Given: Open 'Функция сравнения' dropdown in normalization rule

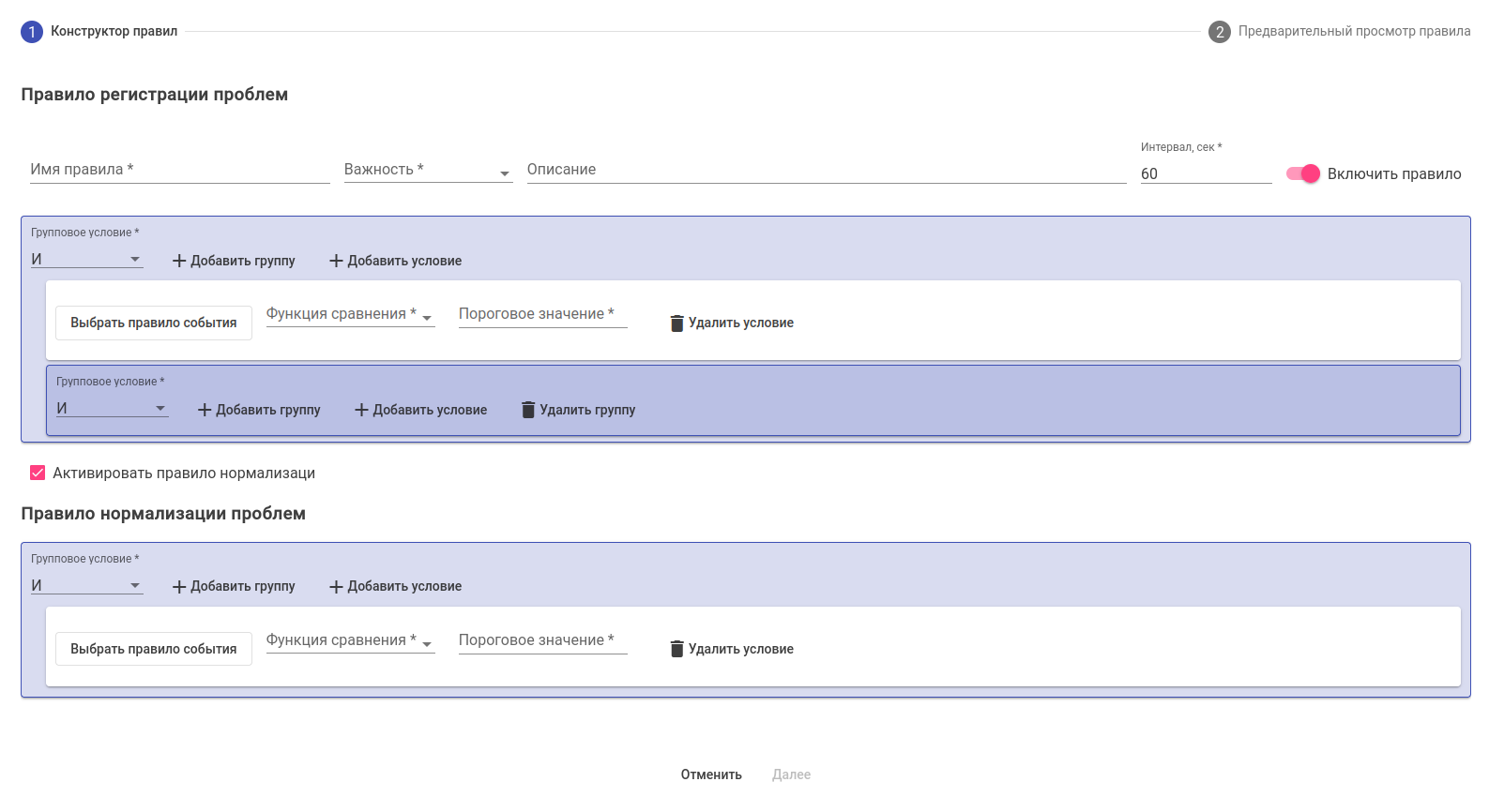Looking at the screenshot, I should point(350,641).
